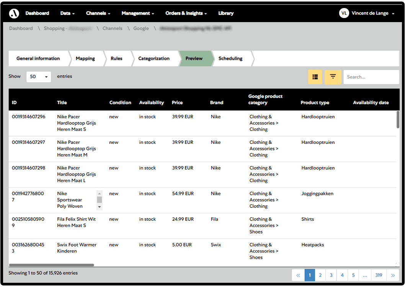Click current page 1 button
The image size is (405, 287).
tap(310, 275)
